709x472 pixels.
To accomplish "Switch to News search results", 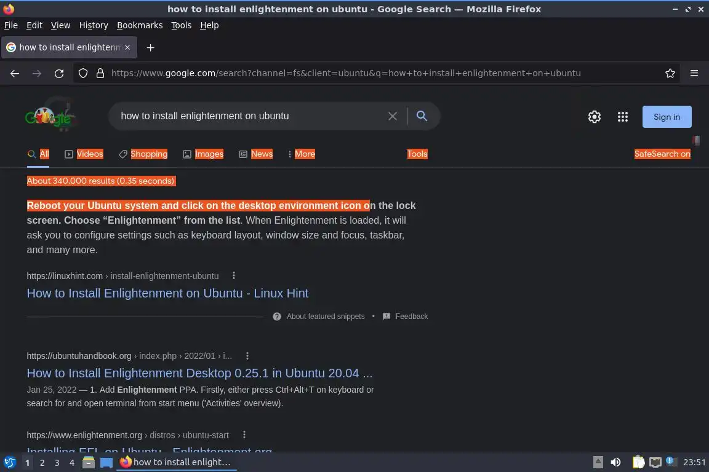I will click(x=256, y=154).
